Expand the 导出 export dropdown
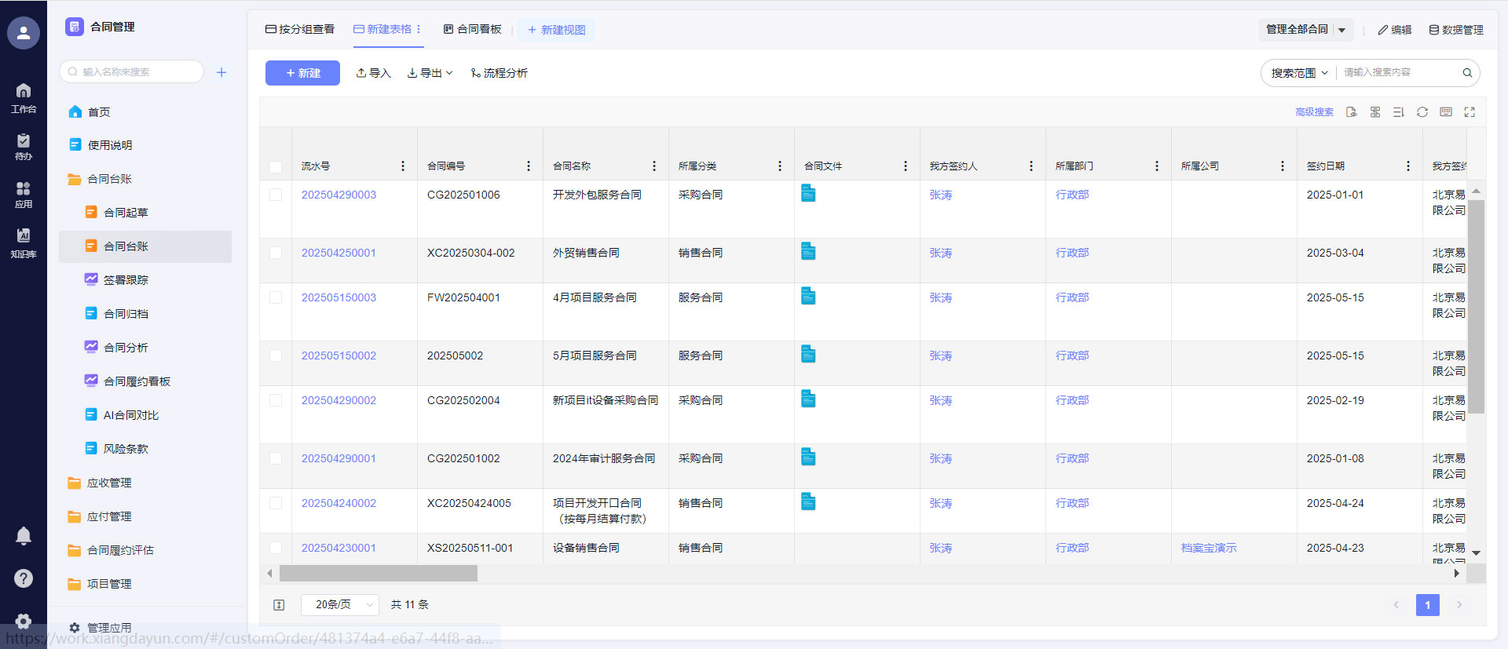The width and height of the screenshot is (1508, 649). click(x=430, y=73)
